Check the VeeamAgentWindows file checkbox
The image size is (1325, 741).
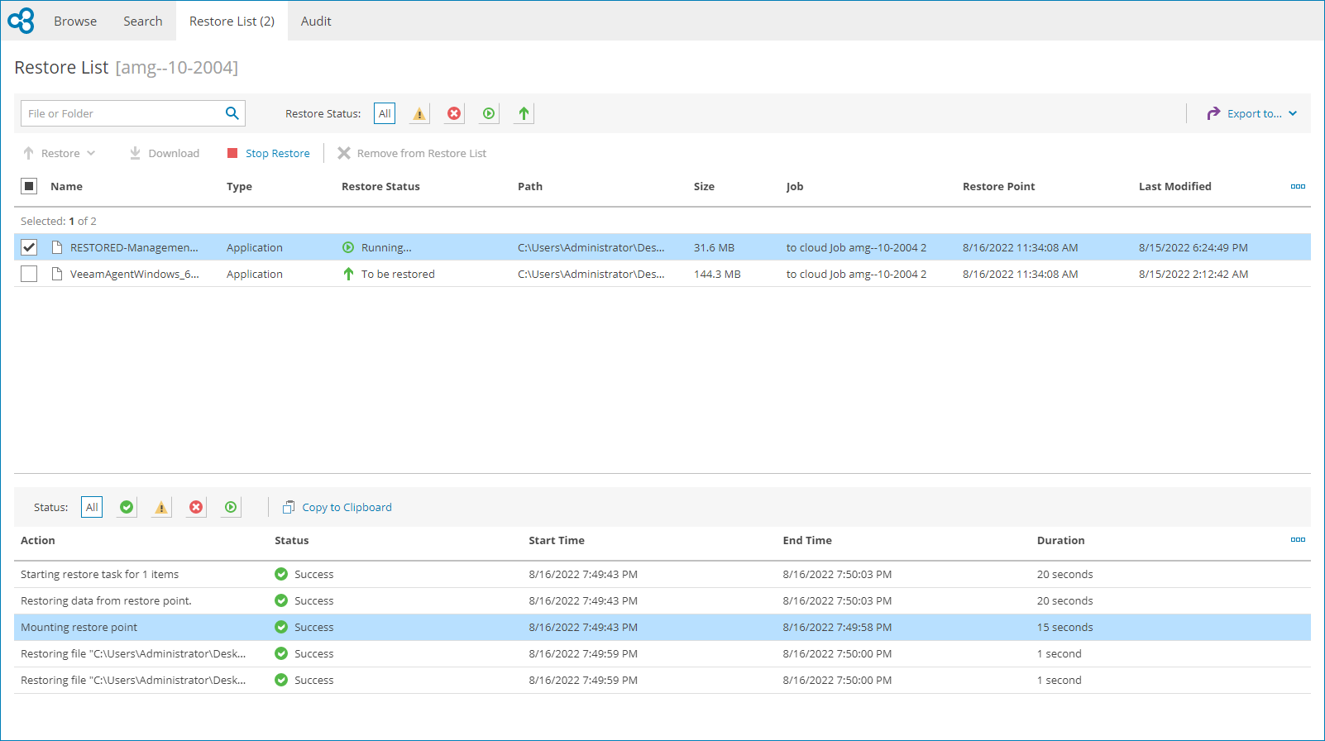[29, 274]
